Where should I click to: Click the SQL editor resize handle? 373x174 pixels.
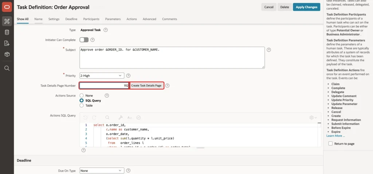[x=200, y=148]
